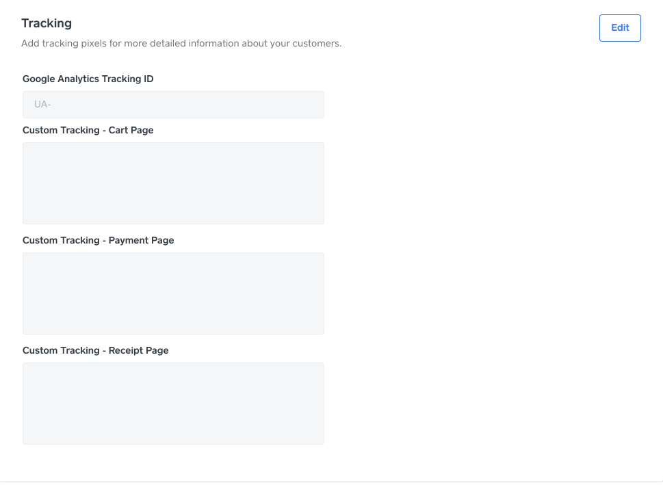Screen dimensions: 663x485
Task: Click the ID text in the Analytics label
Action: click(148, 79)
